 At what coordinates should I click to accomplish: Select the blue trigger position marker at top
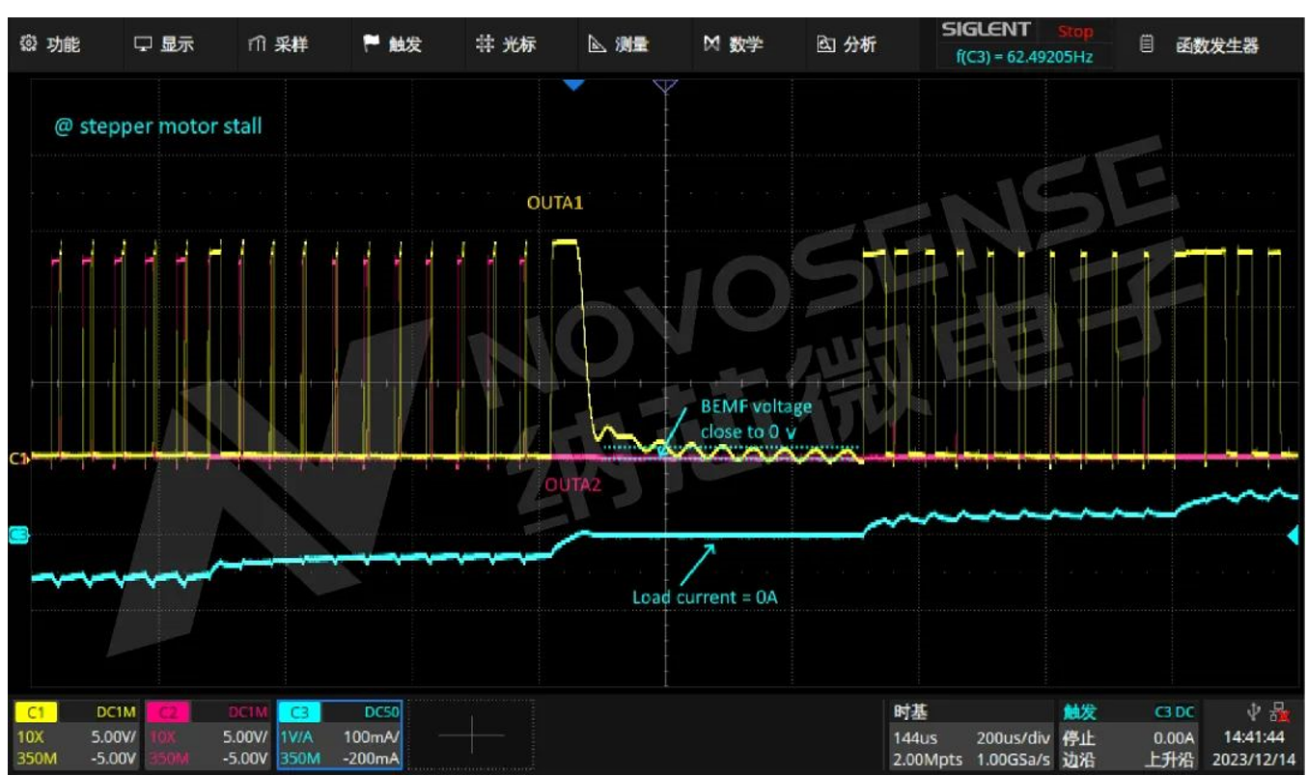point(574,86)
